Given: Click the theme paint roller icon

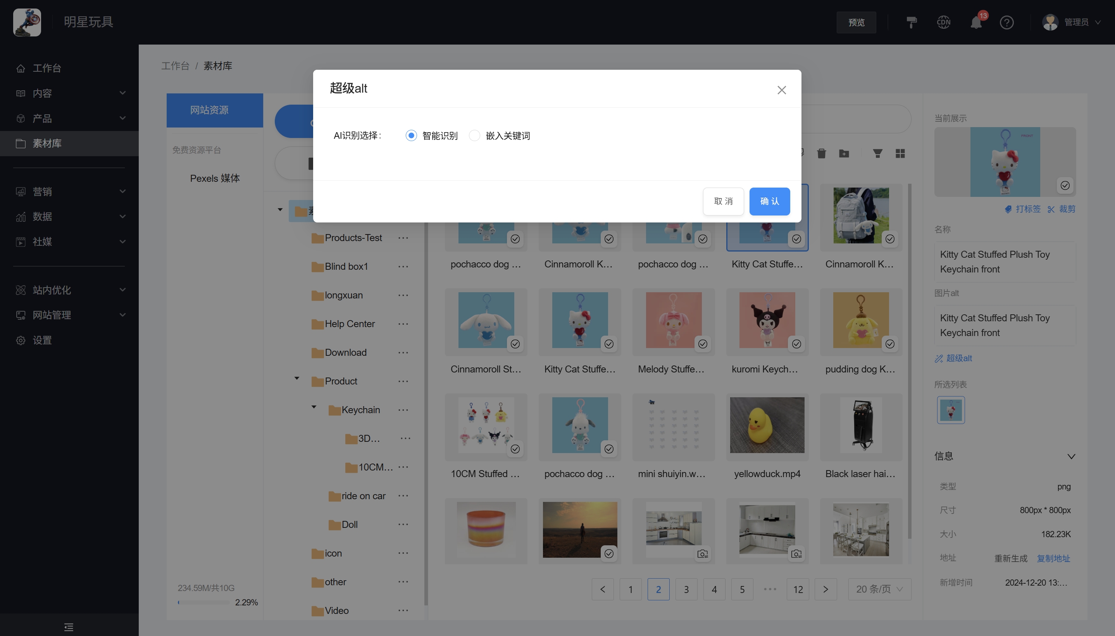Looking at the screenshot, I should (911, 22).
